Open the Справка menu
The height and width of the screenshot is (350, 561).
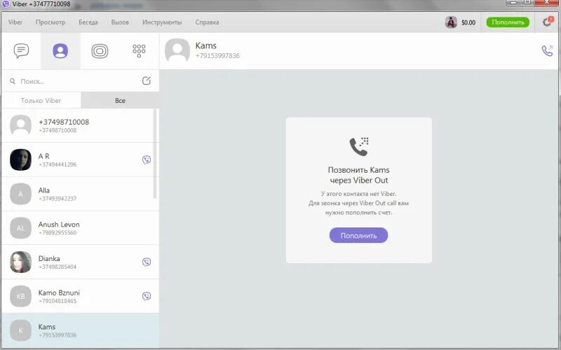pyautogui.click(x=207, y=22)
